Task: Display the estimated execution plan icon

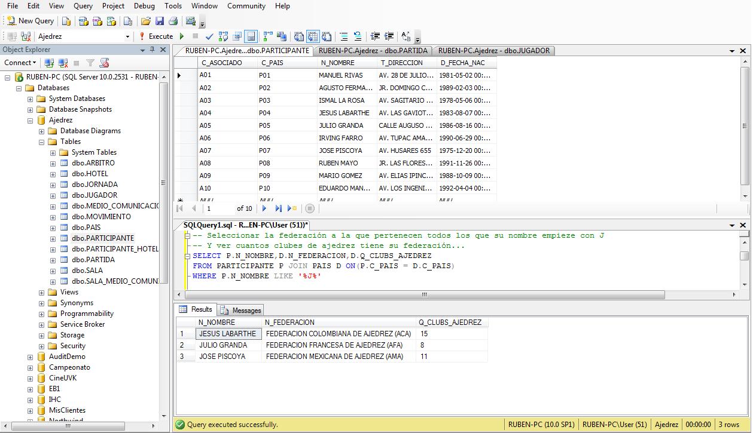Action: click(222, 37)
